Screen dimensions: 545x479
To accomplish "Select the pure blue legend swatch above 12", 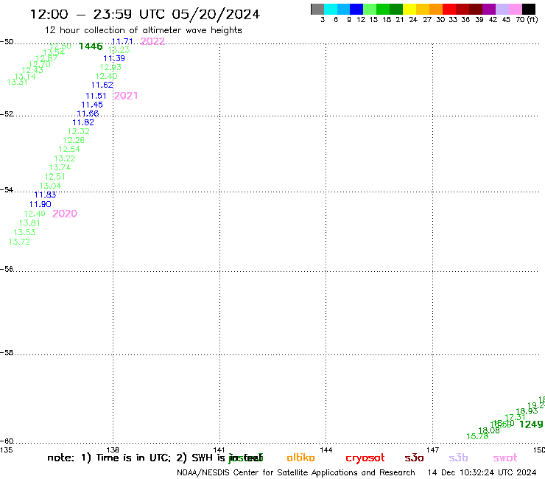I will click(356, 9).
